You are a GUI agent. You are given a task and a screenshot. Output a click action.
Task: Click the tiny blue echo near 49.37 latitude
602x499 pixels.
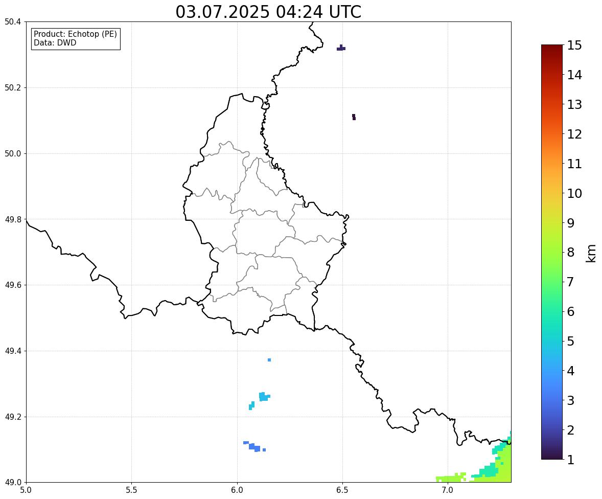click(269, 360)
